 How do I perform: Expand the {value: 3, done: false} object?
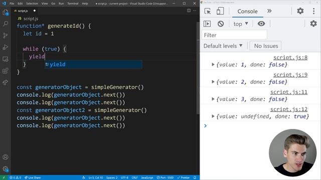tap(213, 99)
